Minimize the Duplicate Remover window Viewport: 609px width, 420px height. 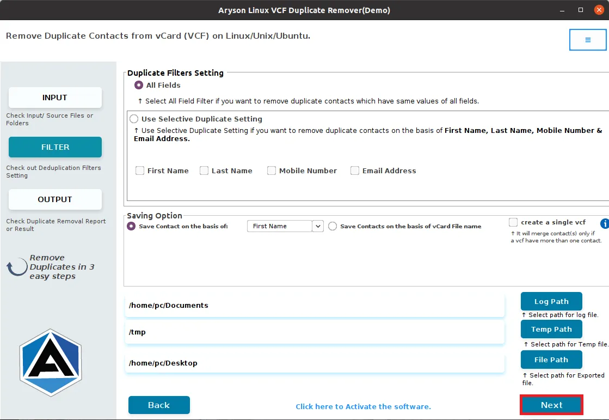[562, 10]
